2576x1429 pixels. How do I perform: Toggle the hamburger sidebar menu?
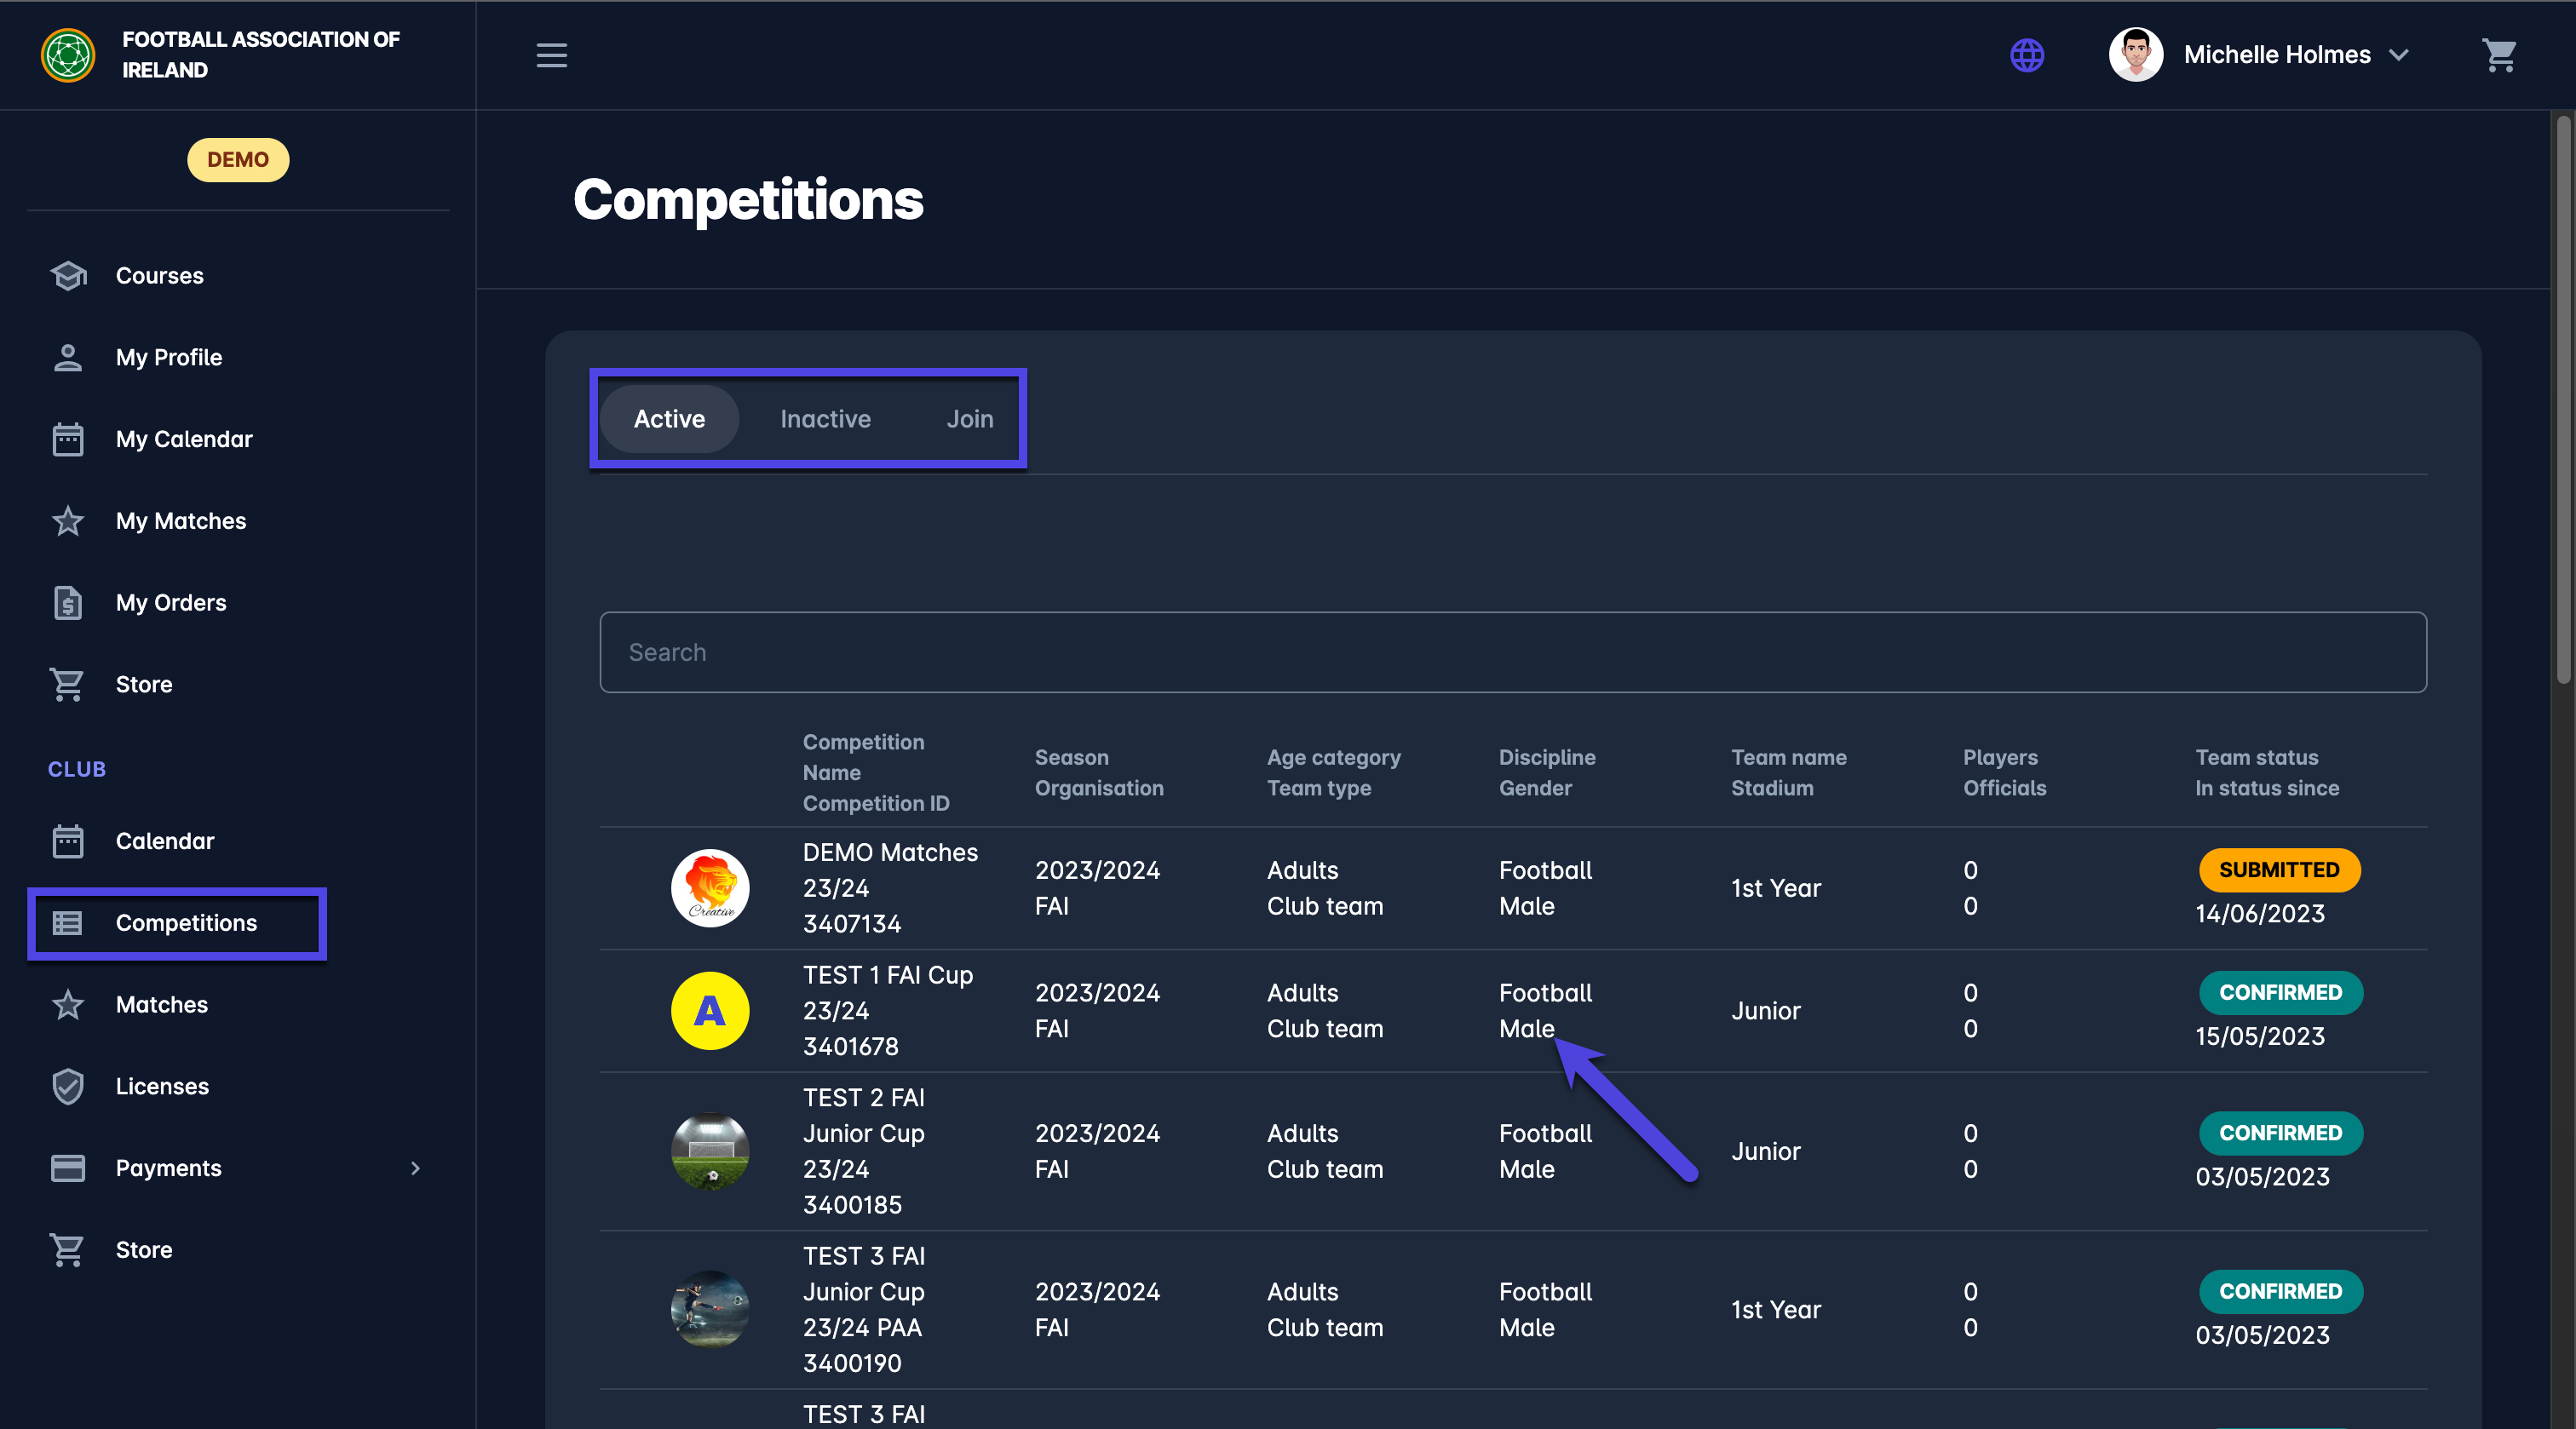click(551, 55)
